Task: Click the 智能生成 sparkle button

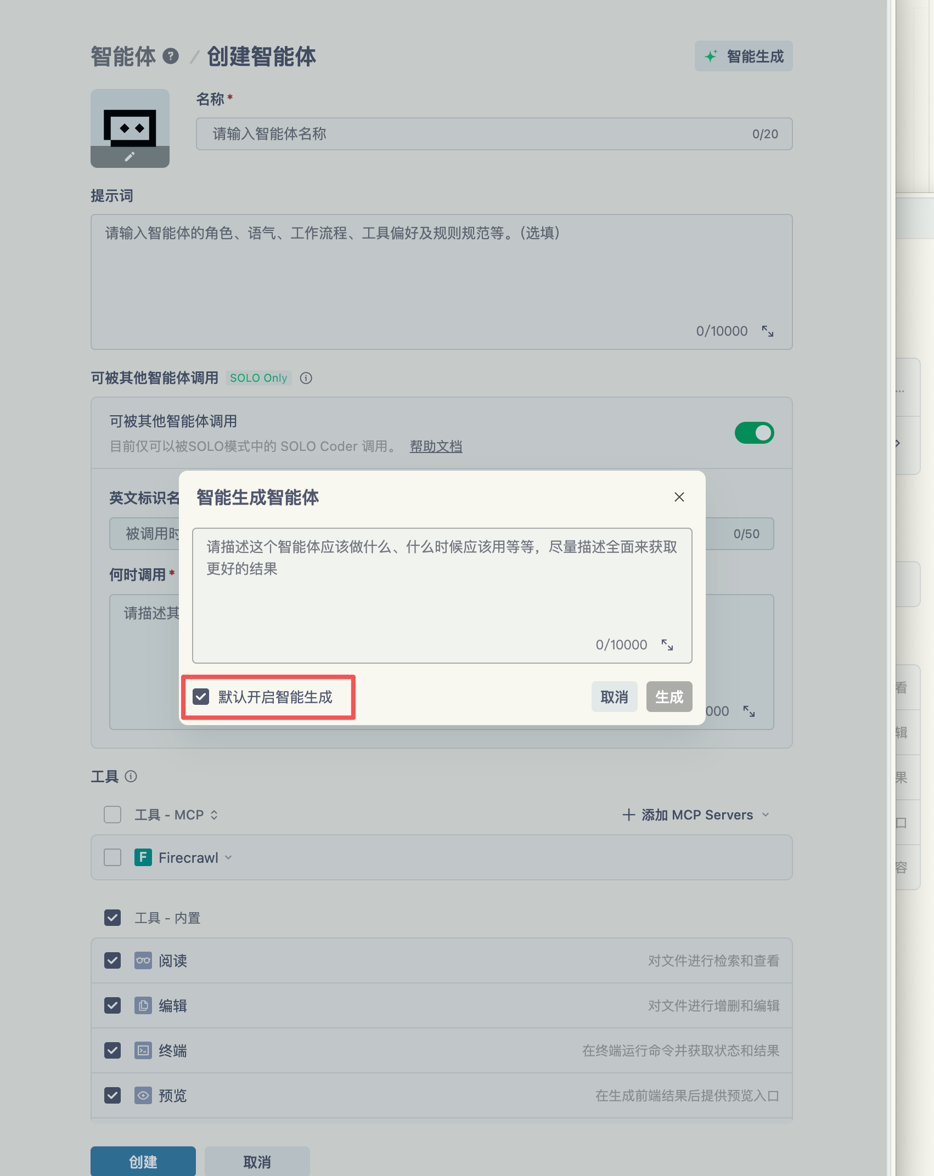Action: (743, 56)
